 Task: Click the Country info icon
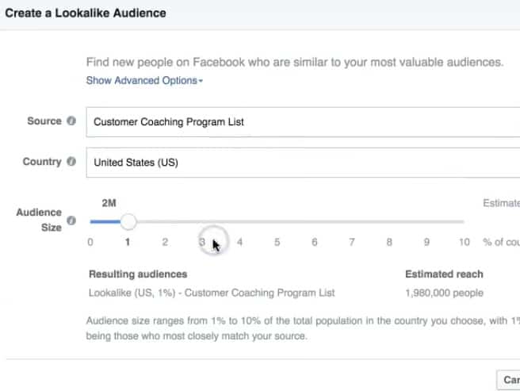coord(71,162)
